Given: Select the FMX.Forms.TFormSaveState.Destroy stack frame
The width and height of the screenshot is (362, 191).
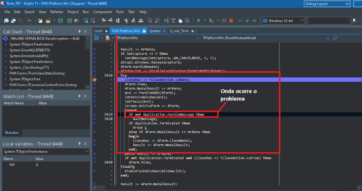Looking at the screenshot, I should (x=37, y=73).
